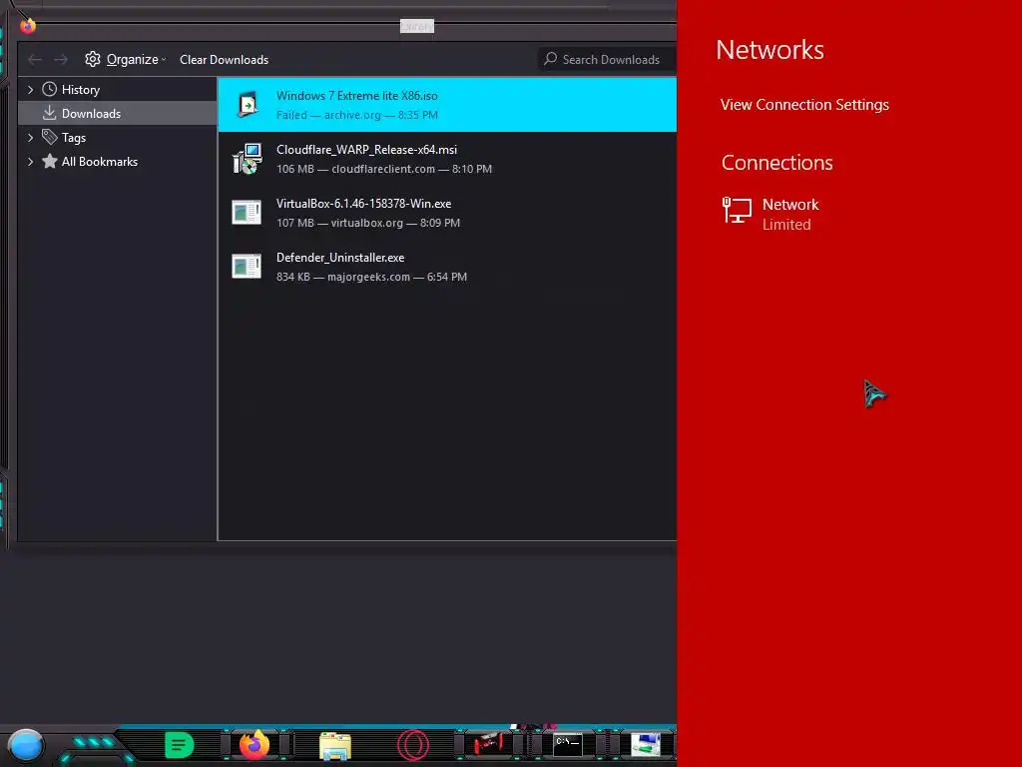This screenshot has height=767, width=1022.
Task: Click Clear Downloads button
Action: [x=224, y=59]
